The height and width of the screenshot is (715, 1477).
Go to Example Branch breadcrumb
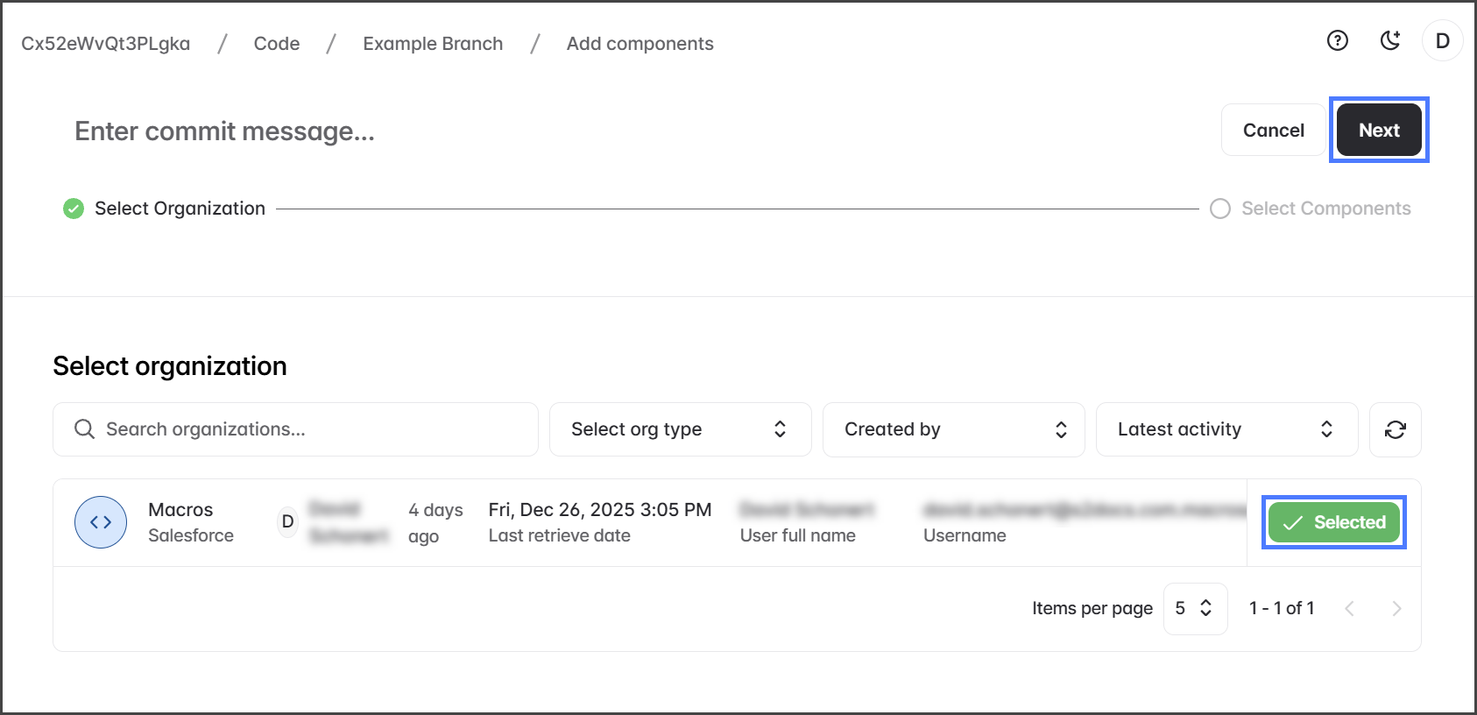click(433, 44)
